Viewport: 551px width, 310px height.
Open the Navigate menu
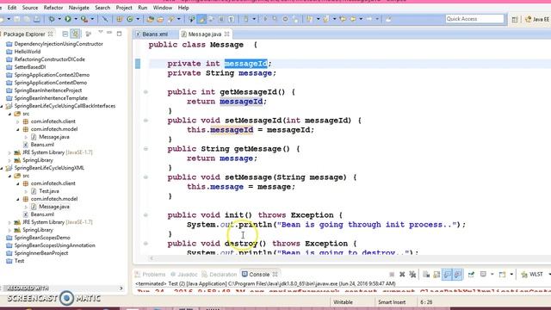tap(78, 8)
